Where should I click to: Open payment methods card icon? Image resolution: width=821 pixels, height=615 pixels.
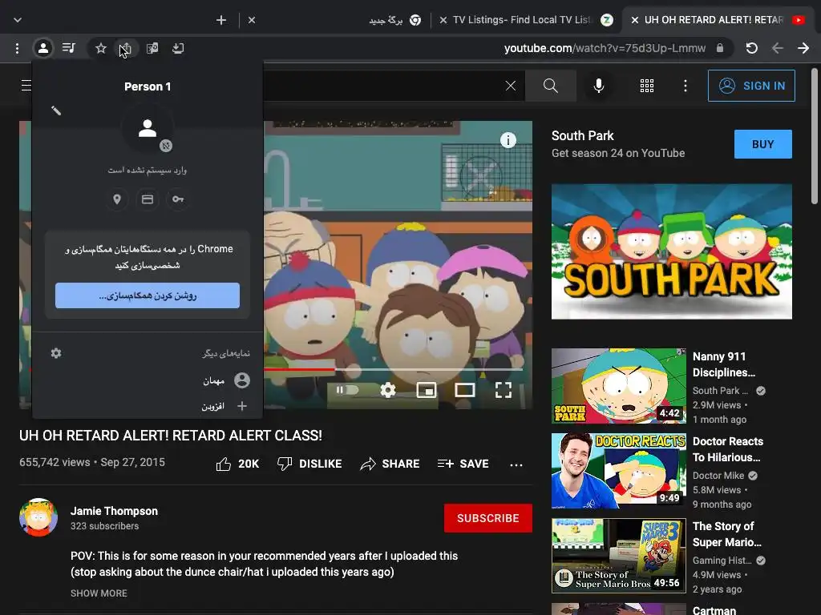coord(148,199)
